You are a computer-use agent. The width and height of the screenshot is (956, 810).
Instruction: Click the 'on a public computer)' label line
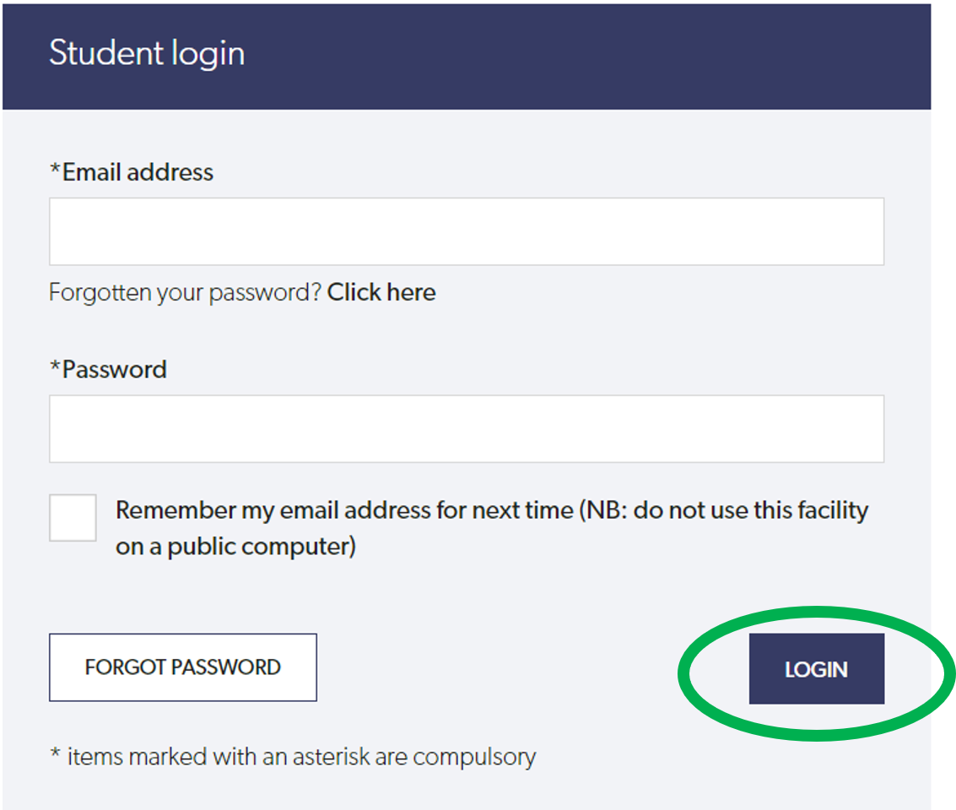[236, 547]
